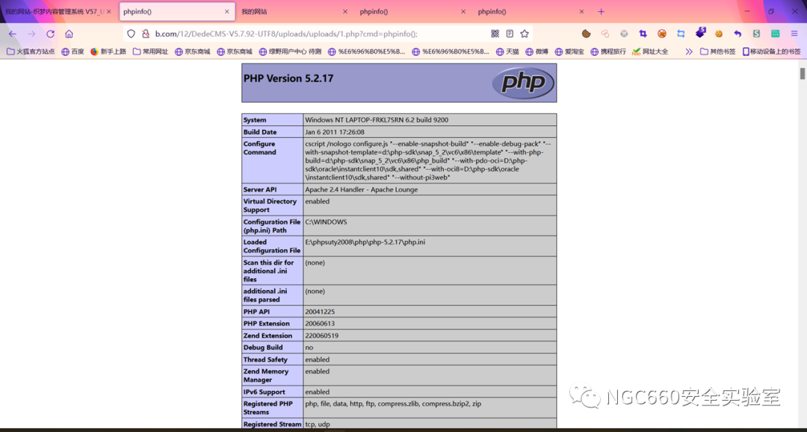Open the 微博 bookmark
The height and width of the screenshot is (432, 807).
tap(537, 51)
